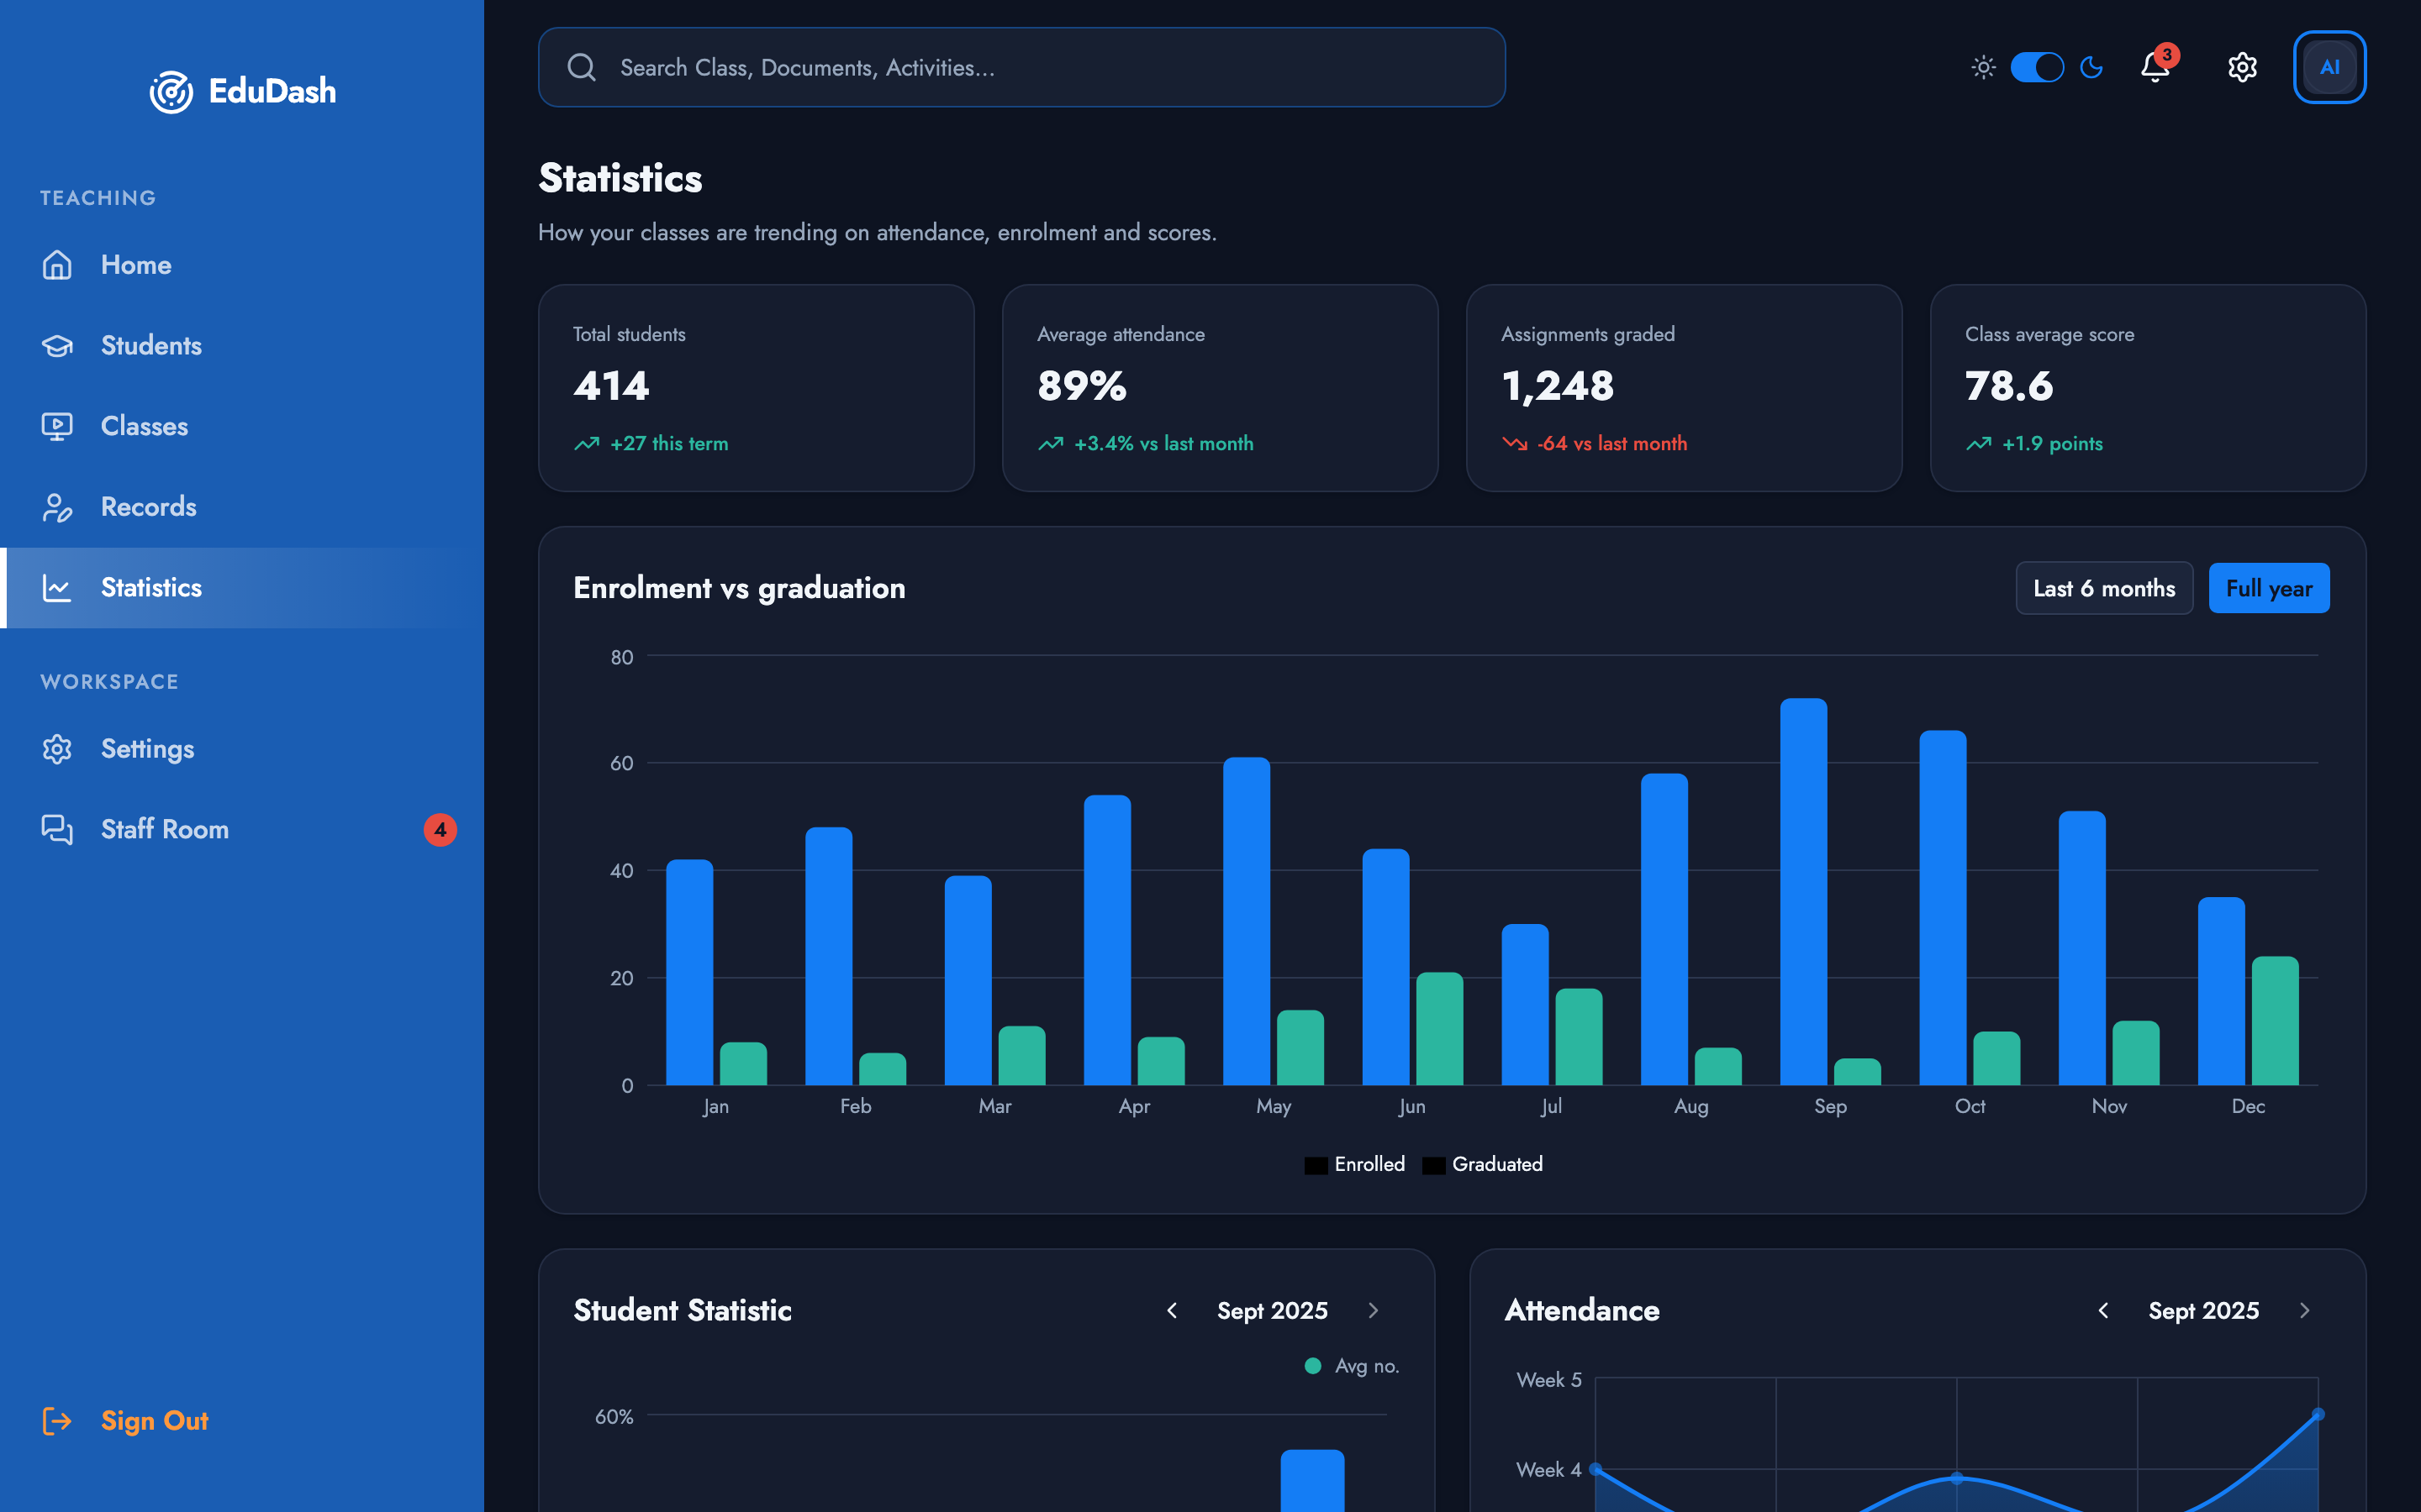Viewport: 2421px width, 1512px height.
Task: Toggle Enrolled series in chart legend
Action: (1354, 1164)
